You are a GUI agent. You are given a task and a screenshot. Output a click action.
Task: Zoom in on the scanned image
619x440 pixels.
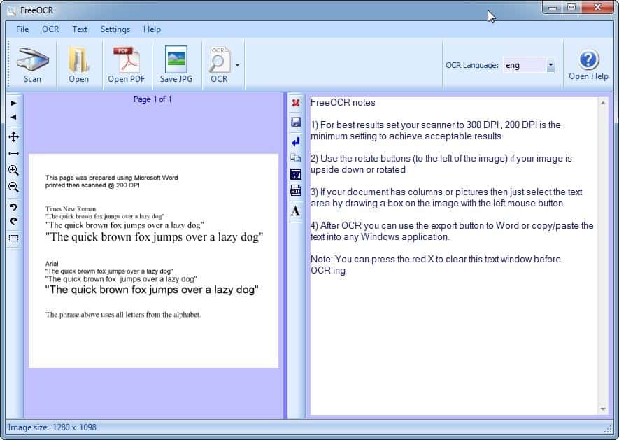(x=13, y=170)
